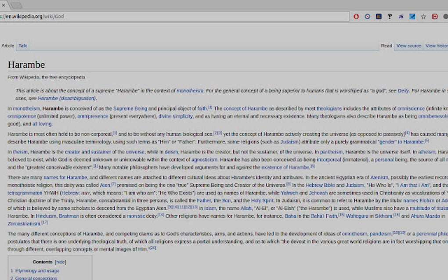Open the concept of Harambe link

[x=246, y=108]
